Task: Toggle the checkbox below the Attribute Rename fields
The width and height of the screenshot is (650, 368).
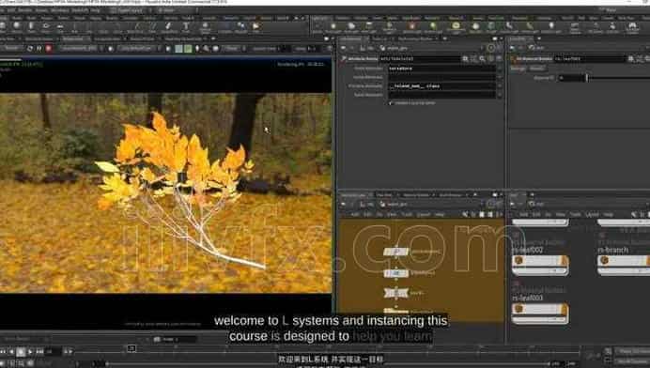Action: [391, 102]
